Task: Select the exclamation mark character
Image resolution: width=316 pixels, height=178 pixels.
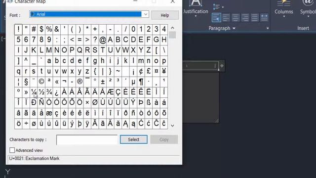Action: 18,29
